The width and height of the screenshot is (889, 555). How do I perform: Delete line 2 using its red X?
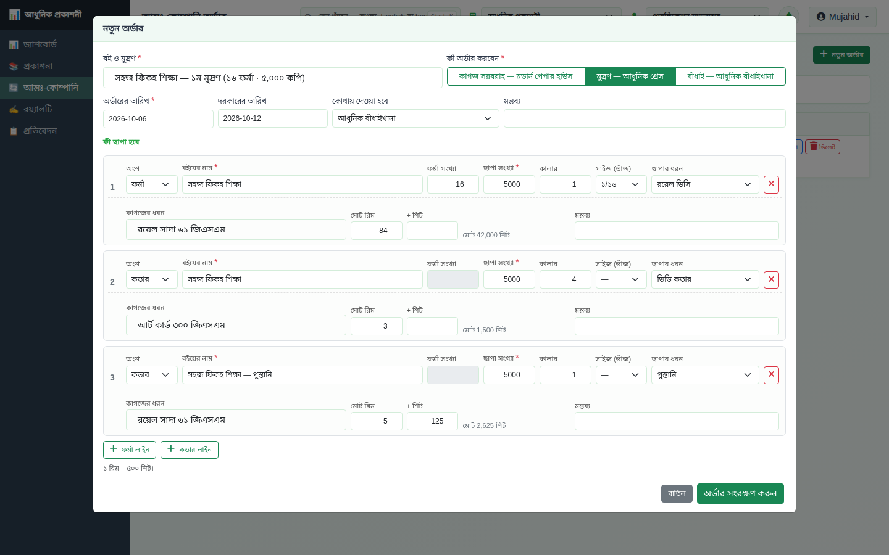(x=771, y=279)
